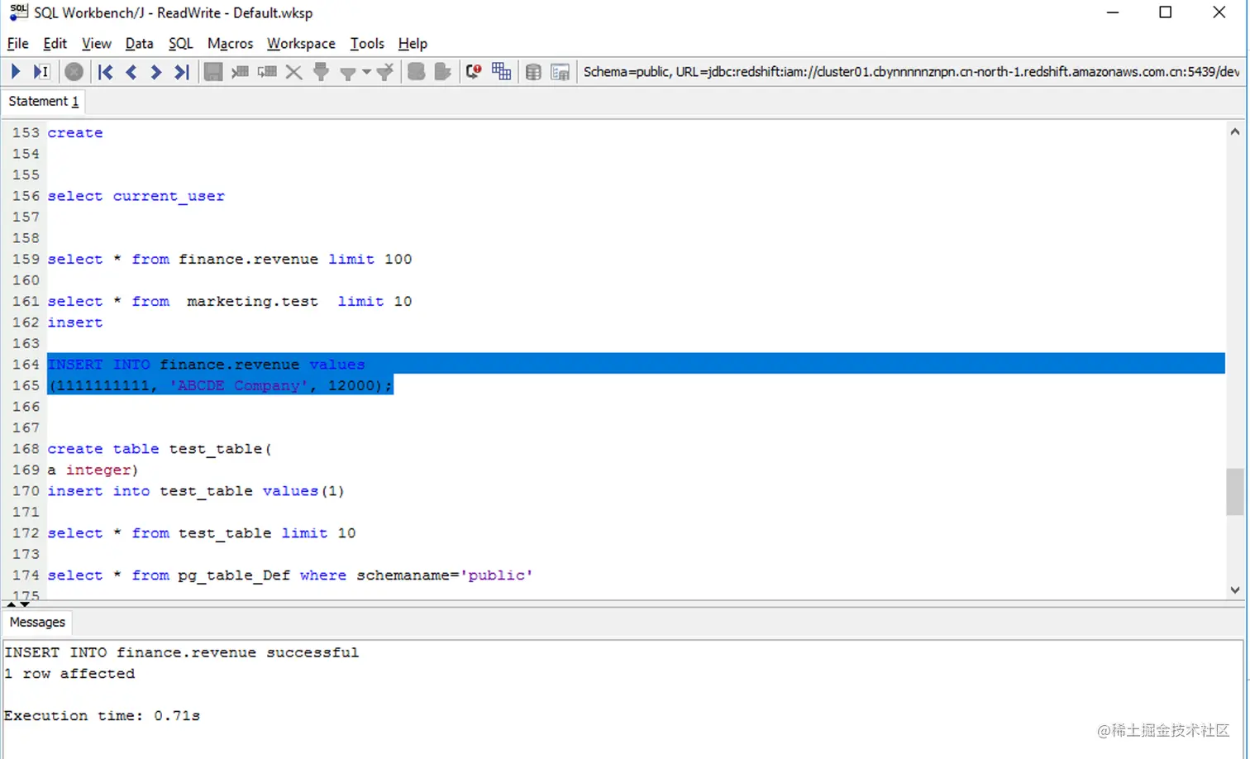Open the SQL menu

pyautogui.click(x=180, y=44)
